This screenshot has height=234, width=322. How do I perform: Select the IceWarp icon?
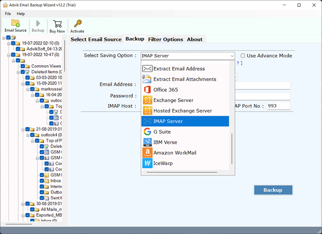point(147,163)
